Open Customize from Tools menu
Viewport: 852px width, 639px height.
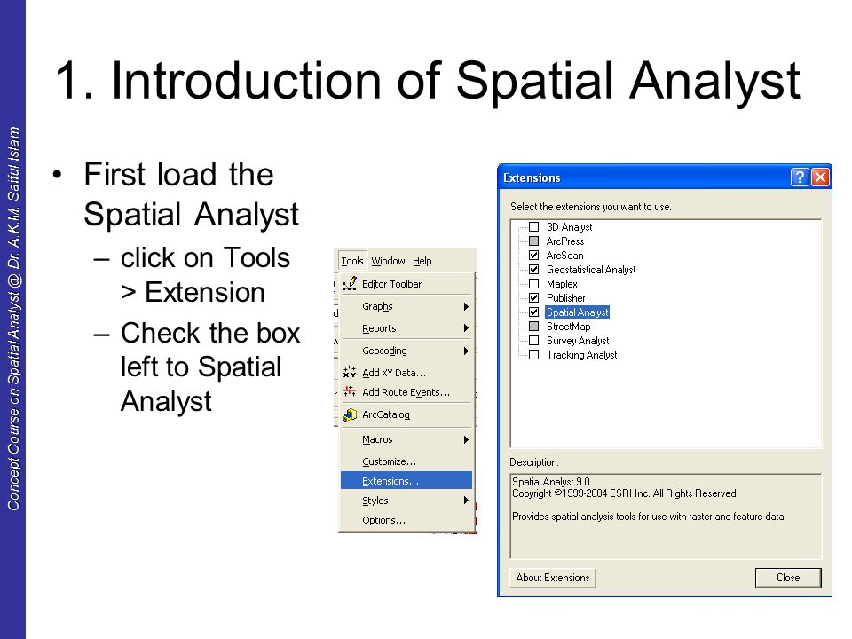(406, 461)
